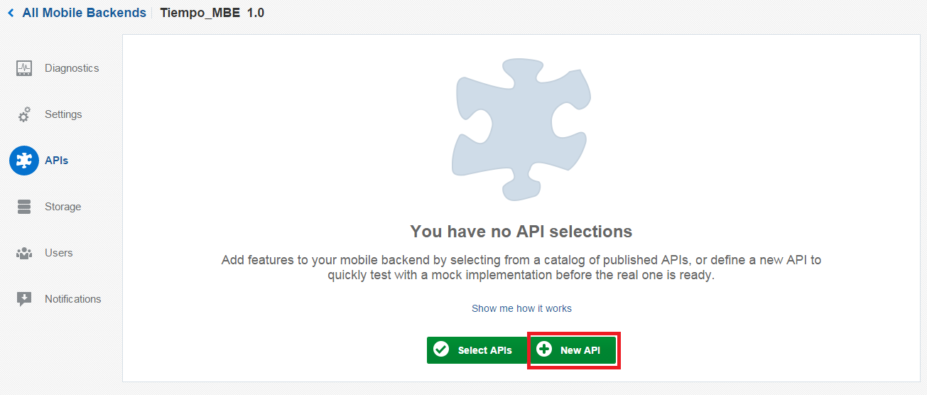The width and height of the screenshot is (927, 395).
Task: Click the plus icon on New API
Action: (545, 350)
